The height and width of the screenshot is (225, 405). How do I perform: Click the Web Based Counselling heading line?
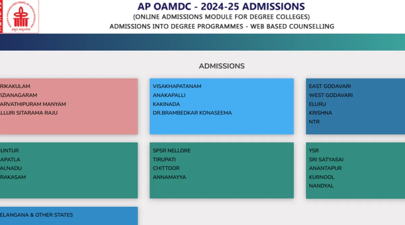[x=222, y=26]
